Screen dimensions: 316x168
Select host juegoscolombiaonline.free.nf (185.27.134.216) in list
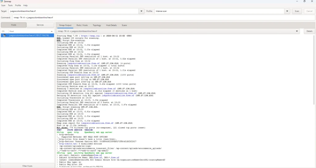tap(27, 35)
